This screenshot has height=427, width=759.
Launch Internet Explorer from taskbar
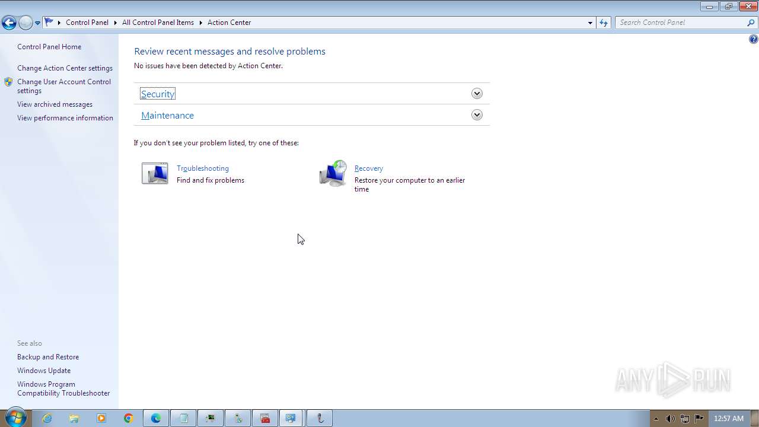click(47, 418)
